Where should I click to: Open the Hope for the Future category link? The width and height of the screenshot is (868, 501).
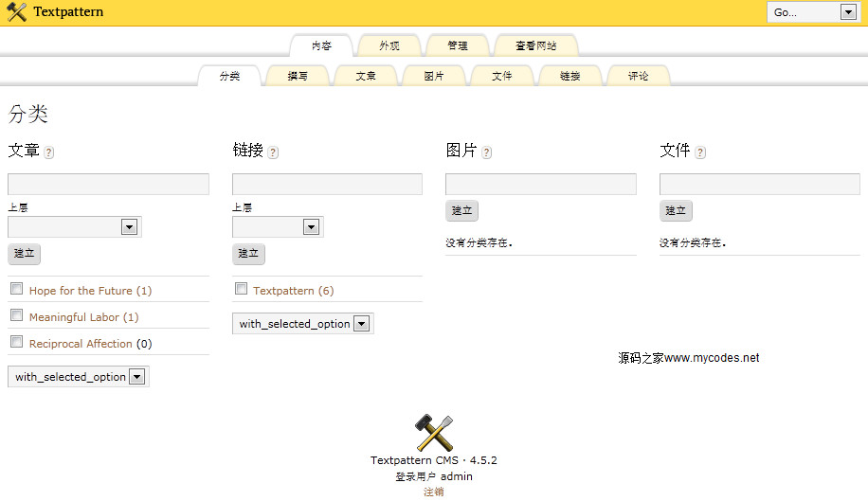pos(90,291)
